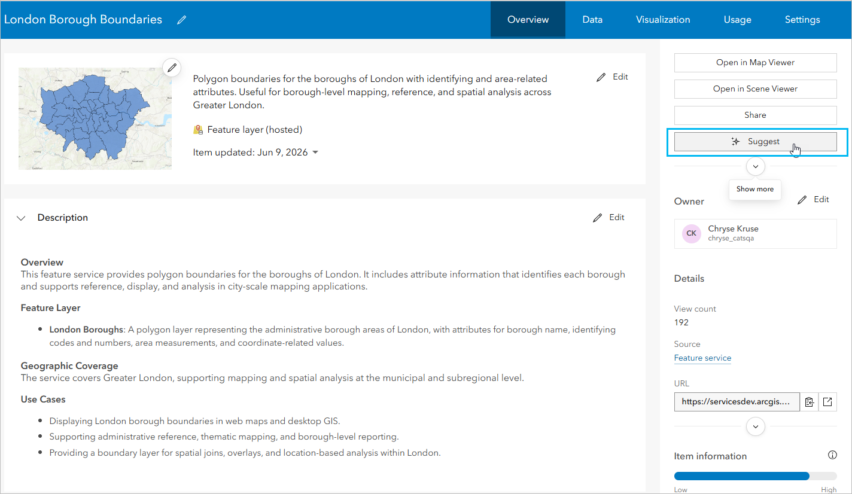The height and width of the screenshot is (494, 852).
Task: Switch to the Overview tab
Action: coord(528,20)
